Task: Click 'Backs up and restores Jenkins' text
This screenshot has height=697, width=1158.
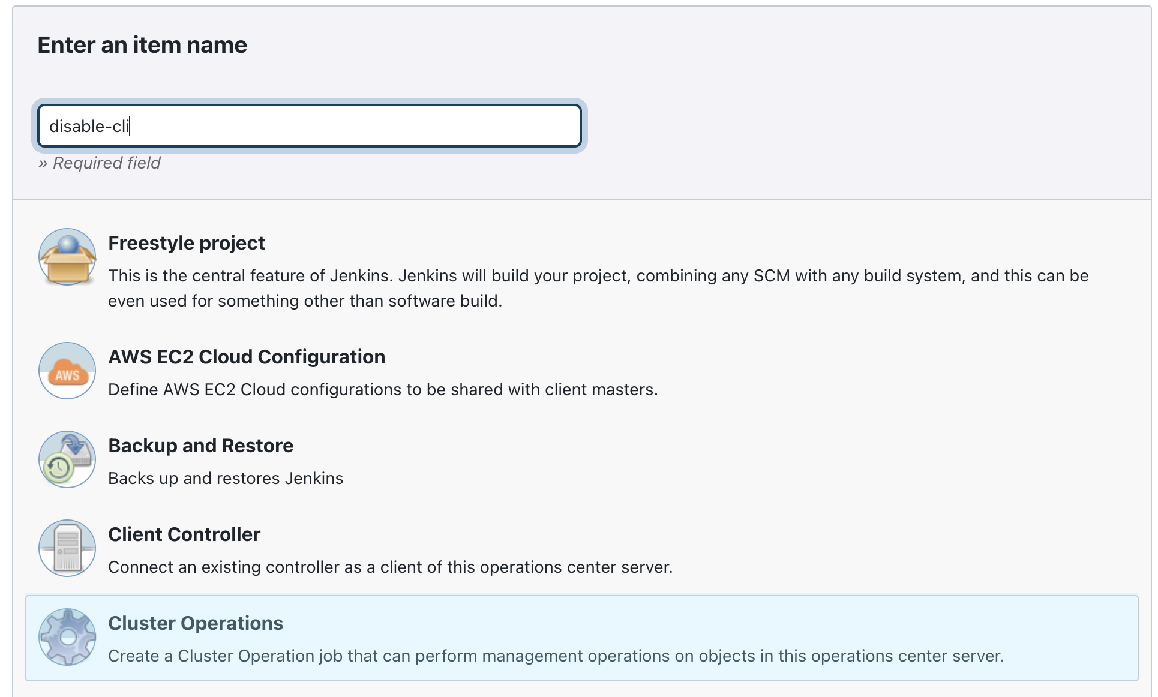Action: [226, 479]
